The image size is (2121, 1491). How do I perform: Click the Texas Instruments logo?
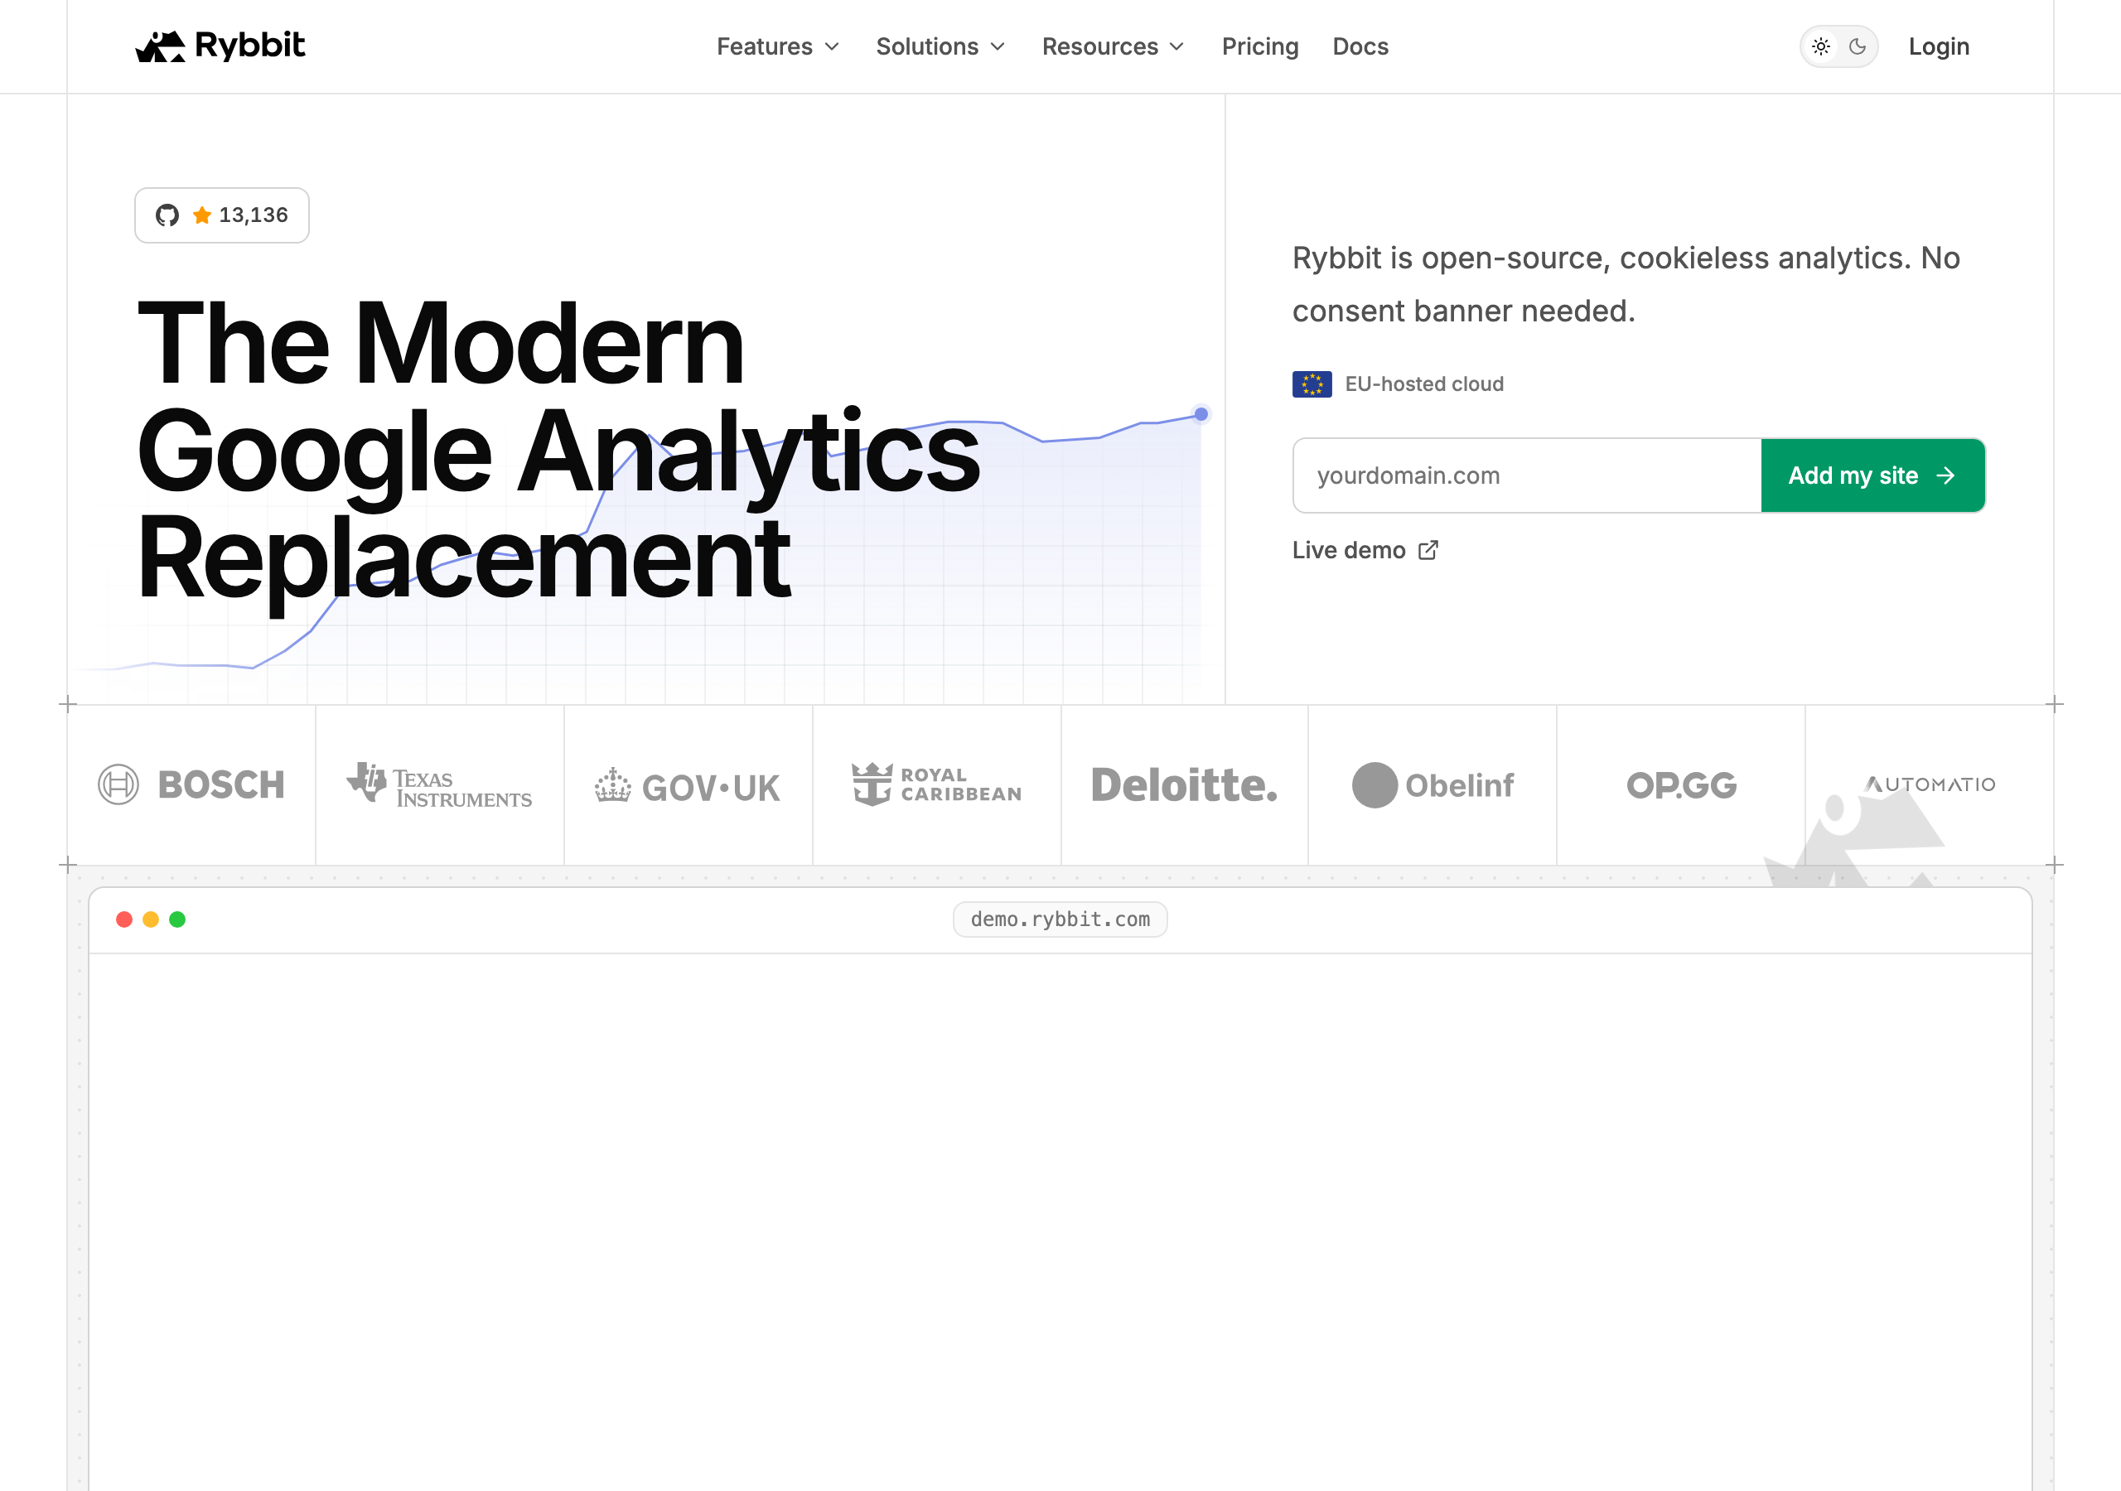(x=439, y=785)
